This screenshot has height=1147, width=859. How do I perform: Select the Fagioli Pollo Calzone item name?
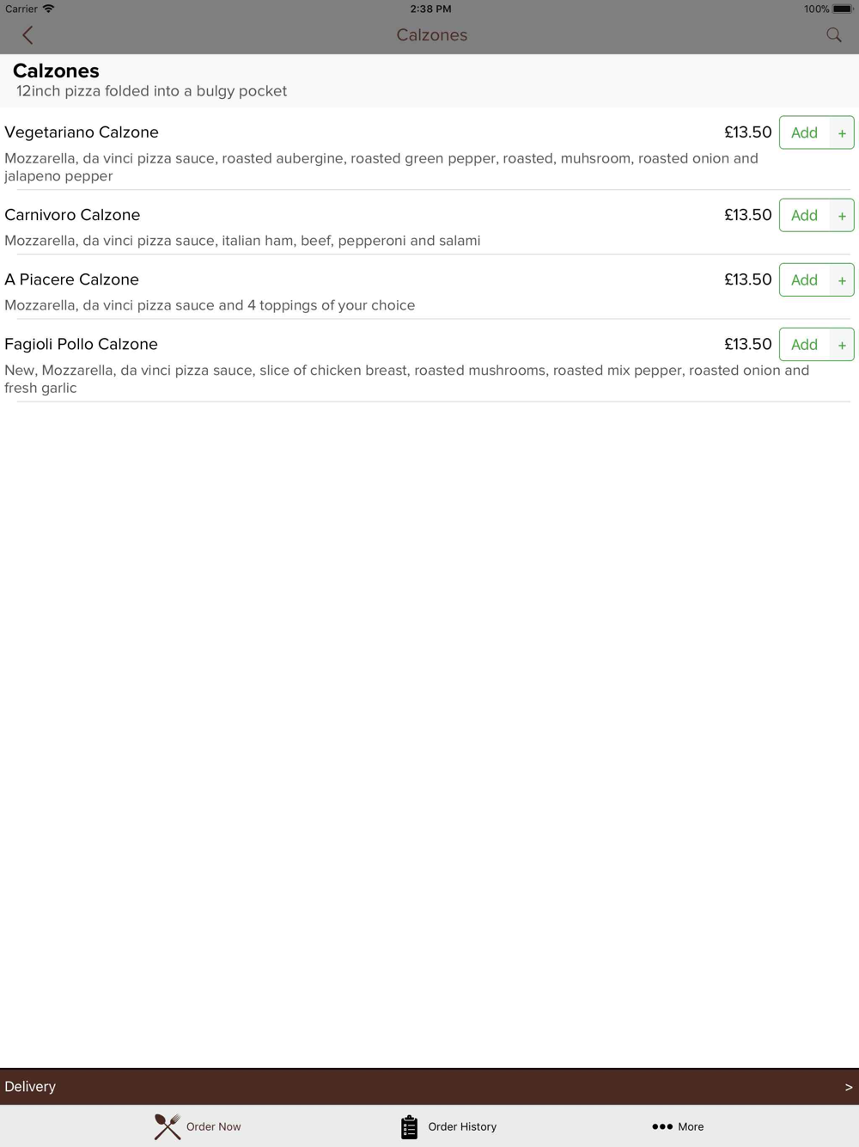click(x=82, y=344)
